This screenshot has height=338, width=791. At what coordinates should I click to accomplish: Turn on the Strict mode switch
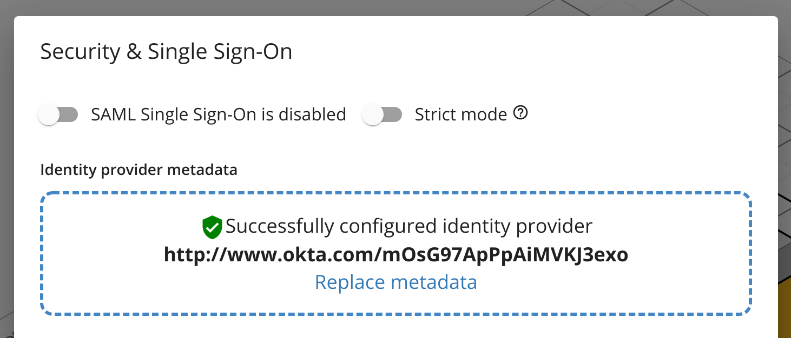tap(382, 114)
